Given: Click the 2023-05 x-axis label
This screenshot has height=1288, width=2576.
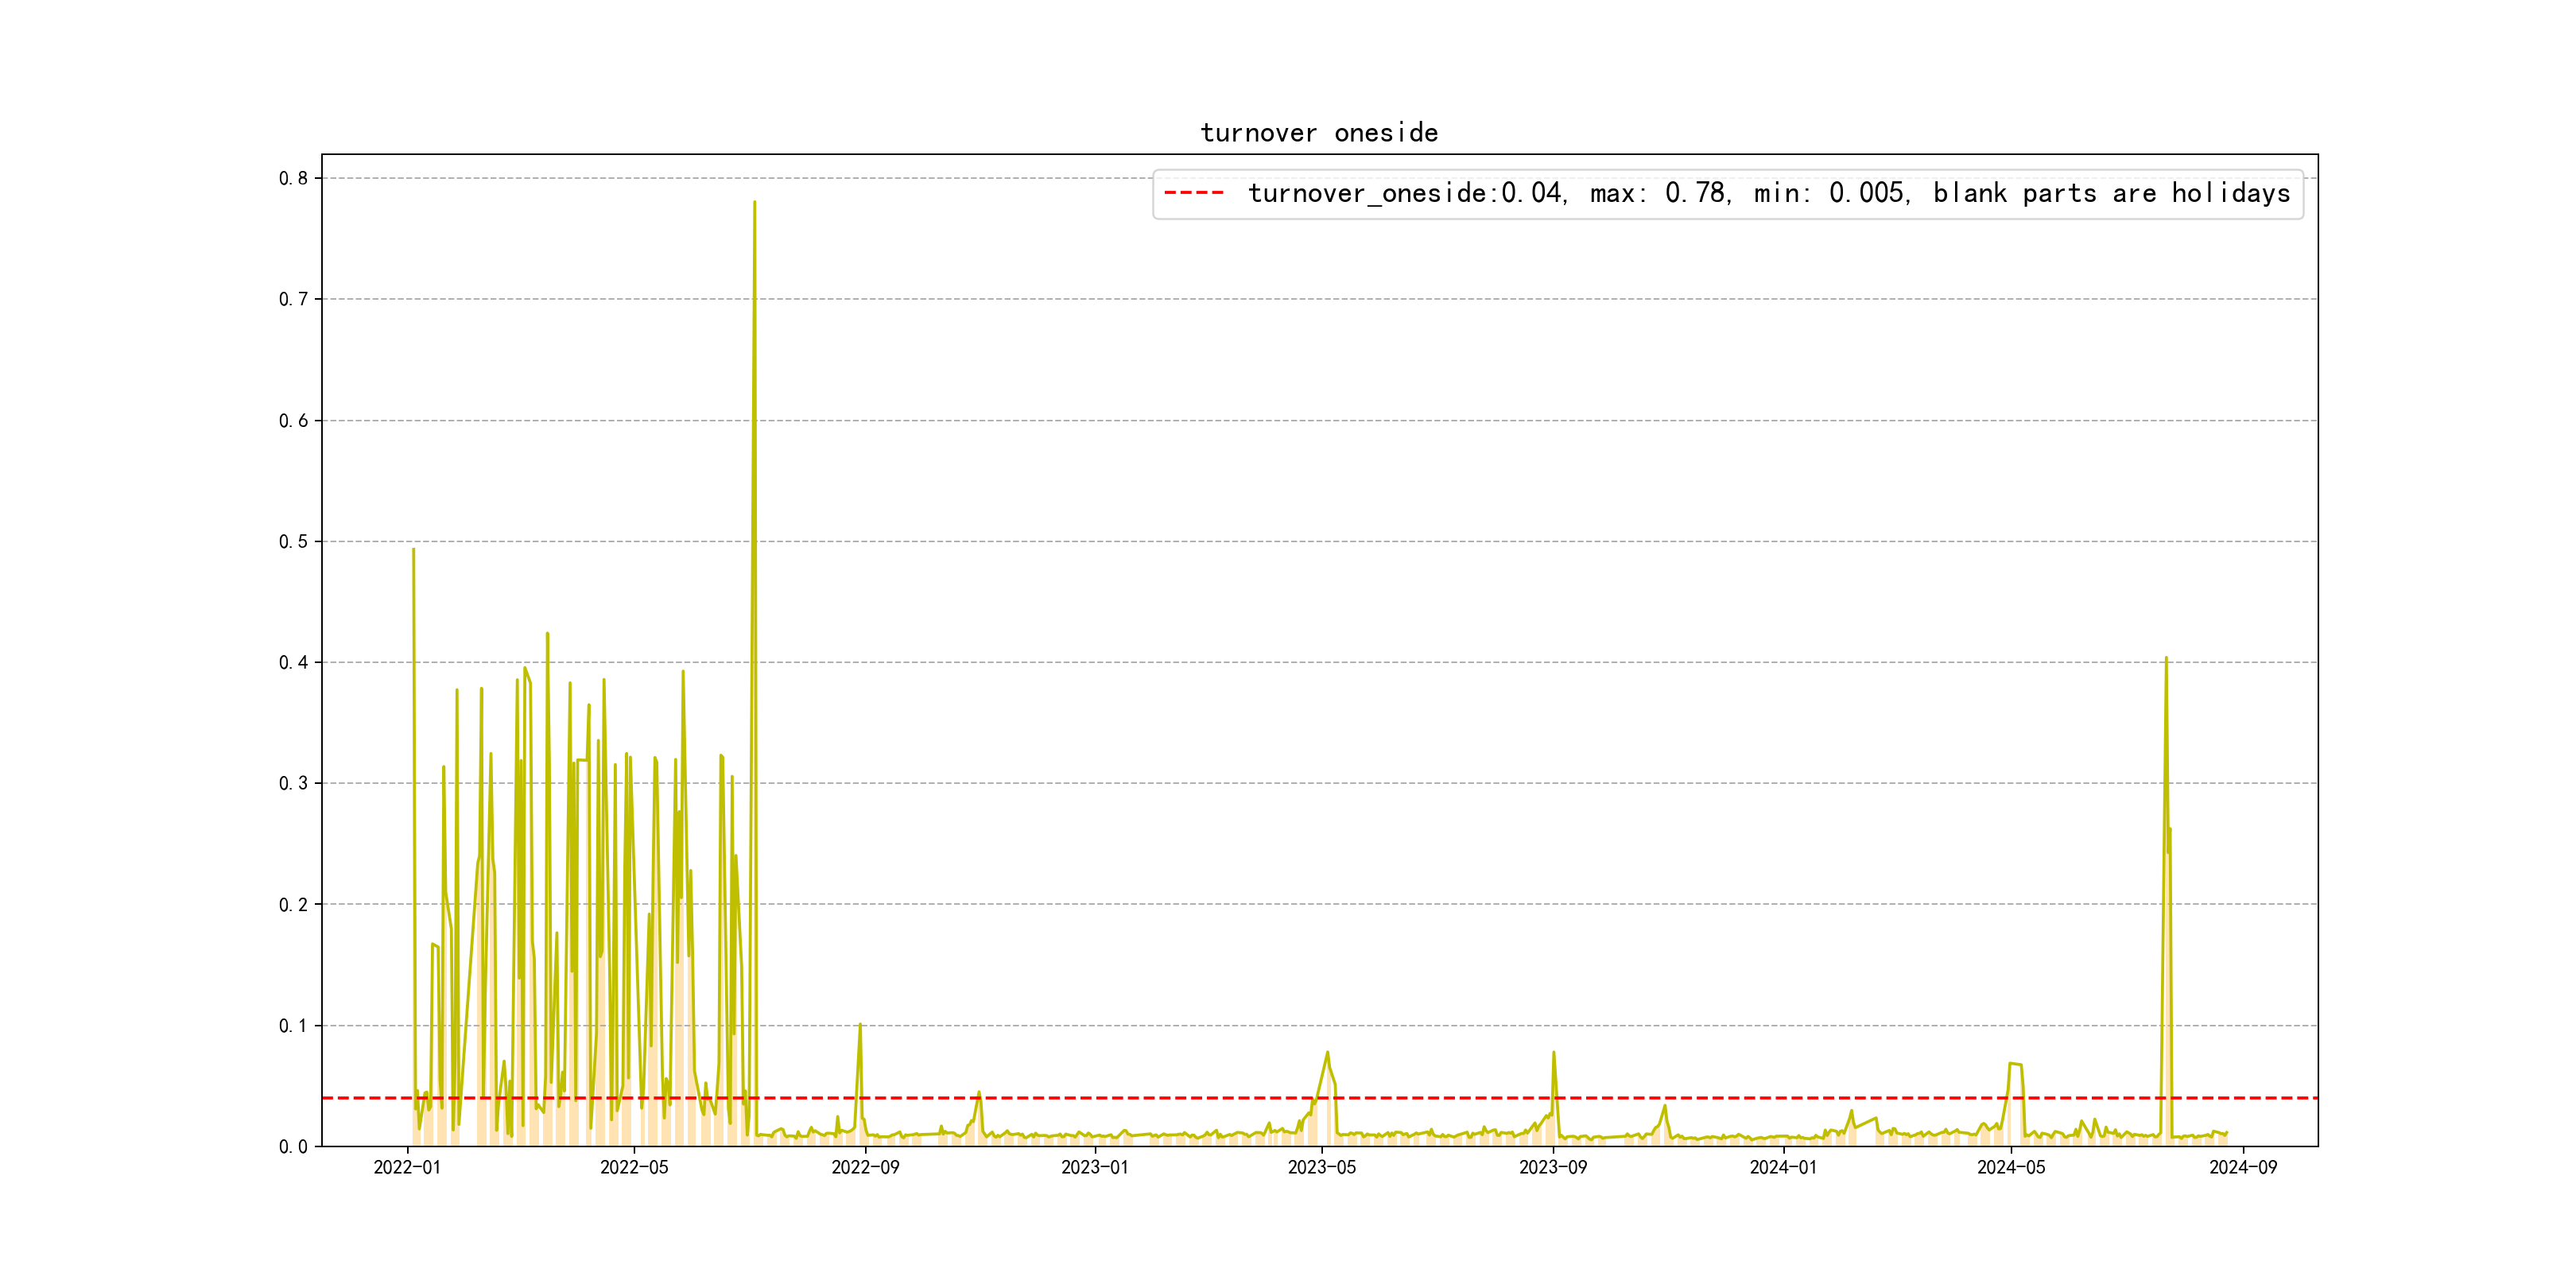Looking at the screenshot, I should 1322,1167.
